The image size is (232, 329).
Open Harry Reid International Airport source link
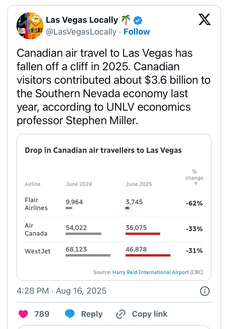[150, 272]
